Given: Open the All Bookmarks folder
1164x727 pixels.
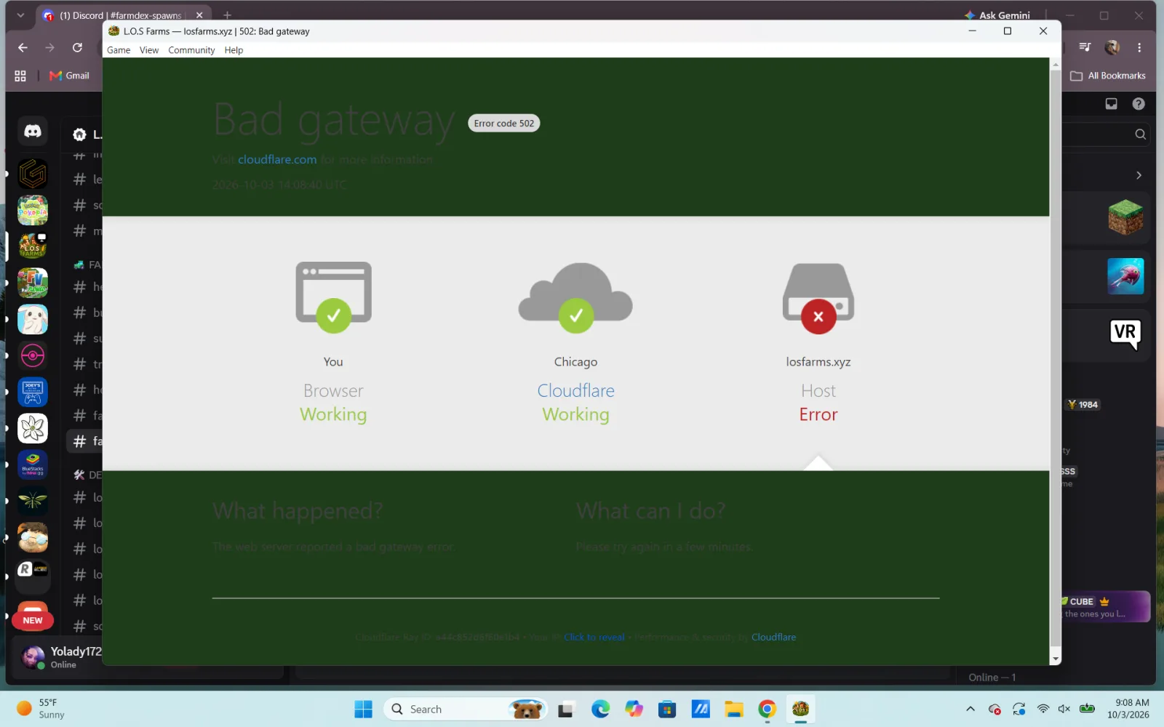Looking at the screenshot, I should coord(1108,76).
